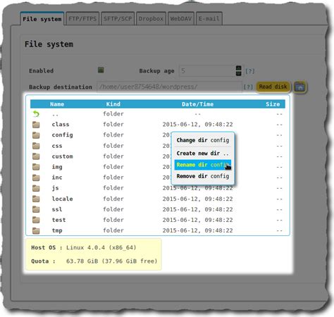Click the Linux 4.0.4 (x86_64) host value
This screenshot has width=334, height=317.
click(x=101, y=248)
